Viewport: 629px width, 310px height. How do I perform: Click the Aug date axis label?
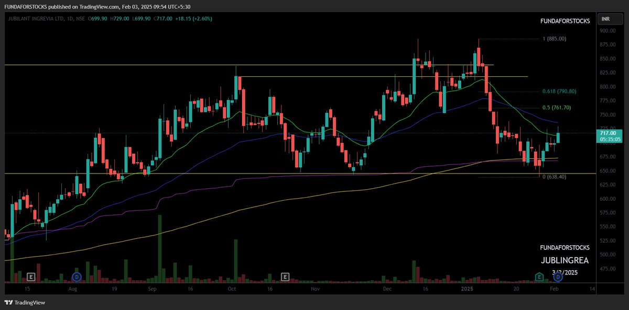73,288
